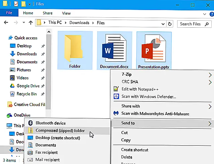Screen dimensions: 214x164
Task: Choose Scan with Malwarebytes Anti-Malware
Action: pyautogui.click(x=155, y=114)
